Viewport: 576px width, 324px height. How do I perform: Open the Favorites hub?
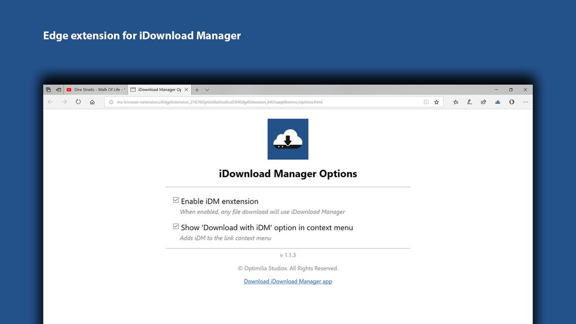(x=456, y=102)
